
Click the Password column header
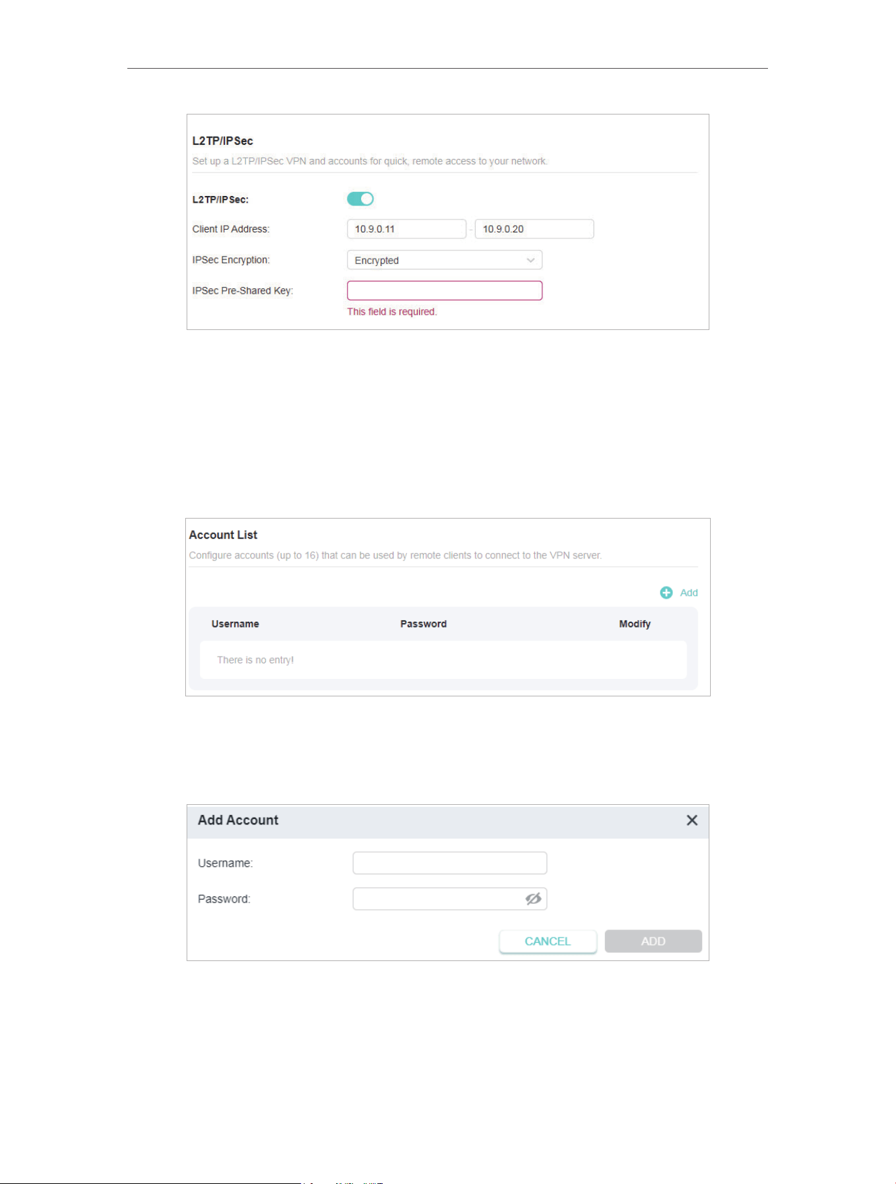tap(424, 624)
